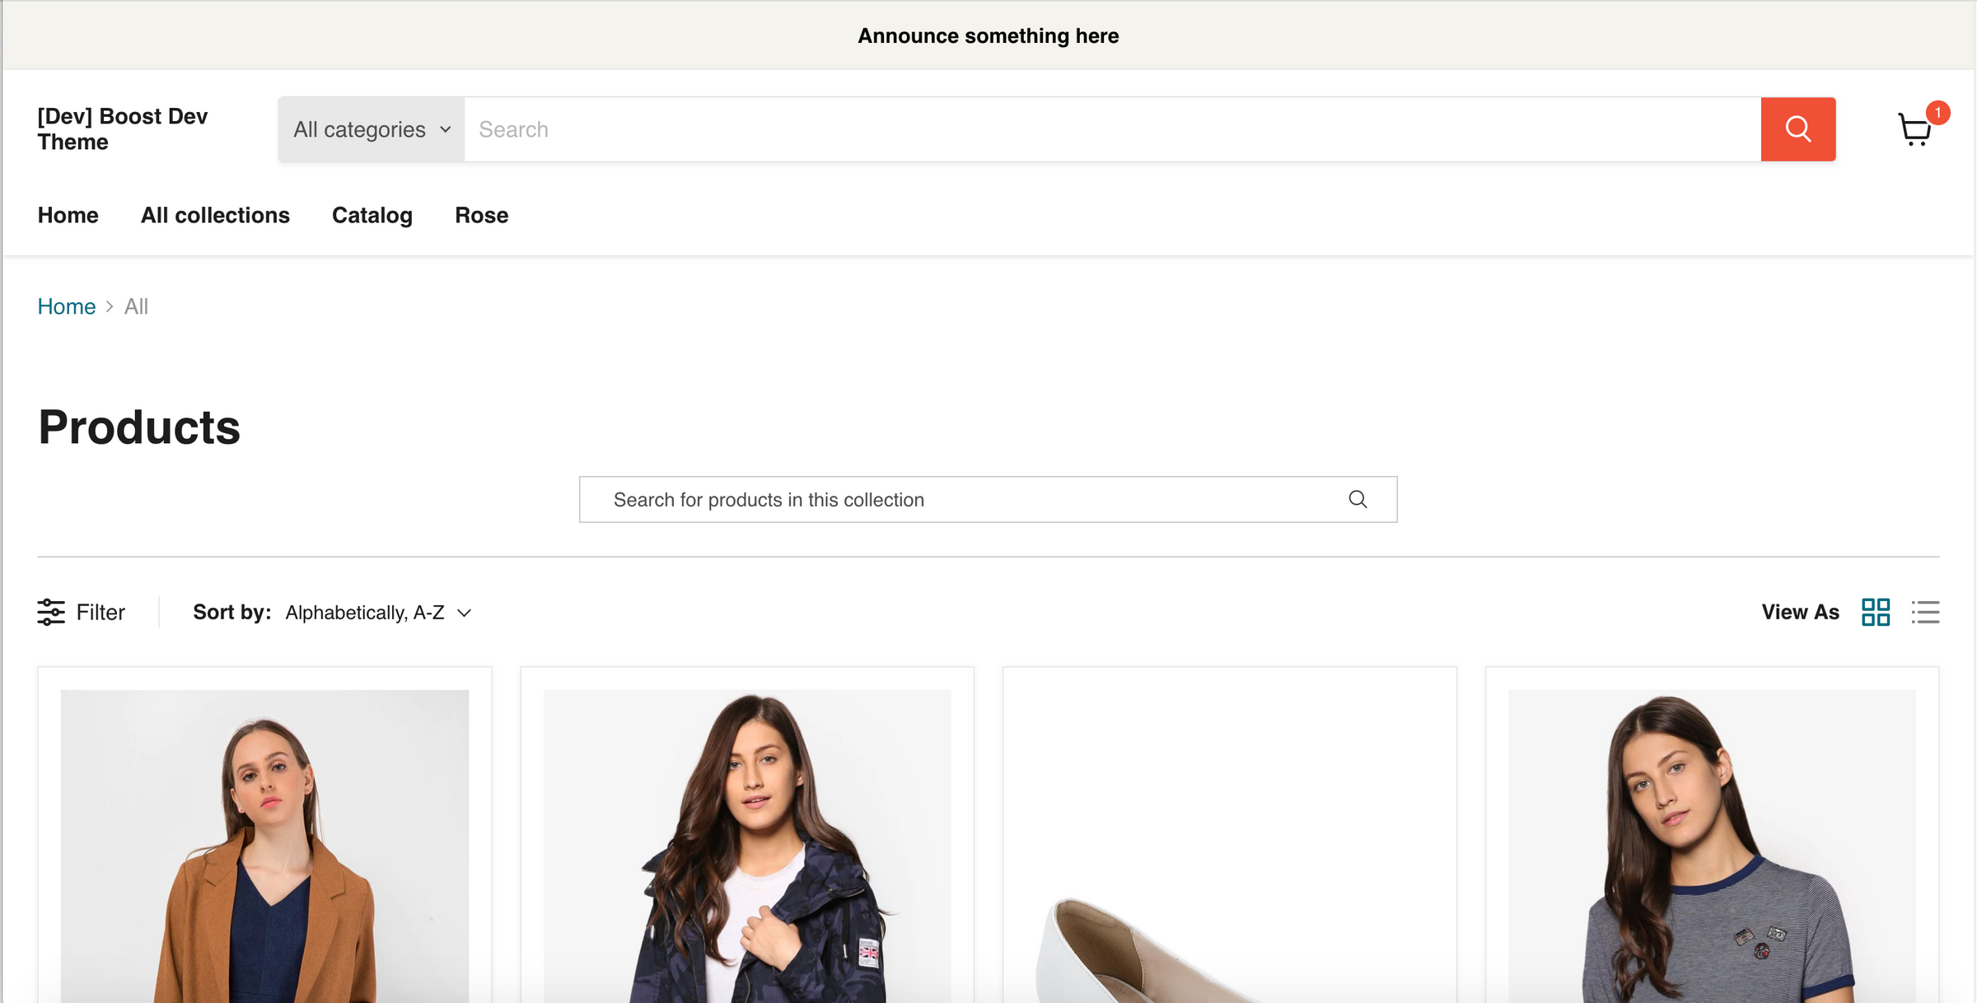Switch to grid view layout
This screenshot has height=1003, width=1977.
tap(1875, 612)
